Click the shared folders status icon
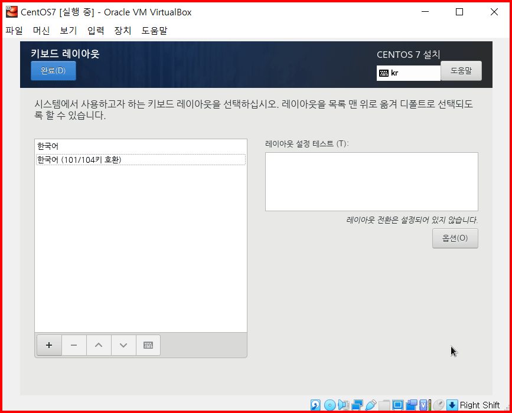 click(384, 405)
